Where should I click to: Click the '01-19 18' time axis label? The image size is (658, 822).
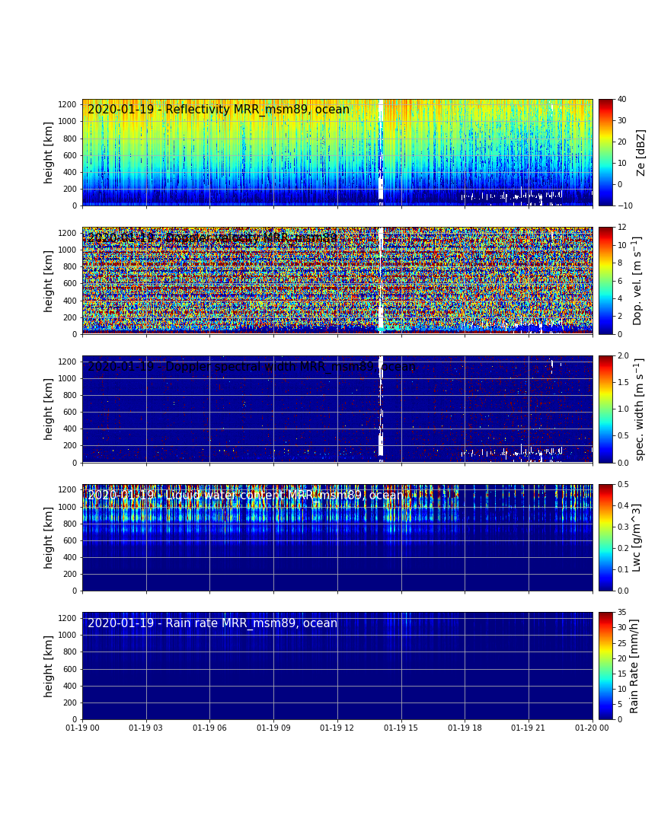click(465, 729)
